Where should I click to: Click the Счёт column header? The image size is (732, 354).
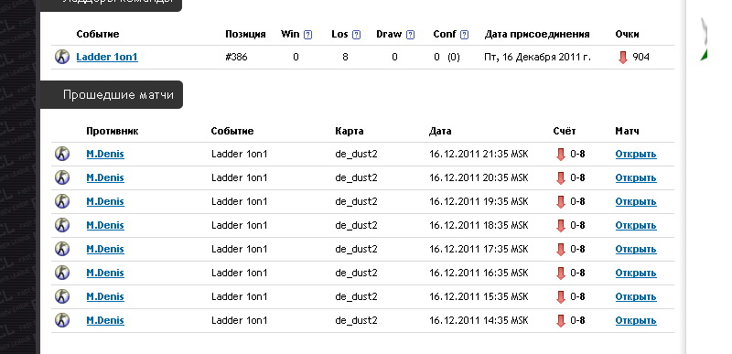(565, 131)
